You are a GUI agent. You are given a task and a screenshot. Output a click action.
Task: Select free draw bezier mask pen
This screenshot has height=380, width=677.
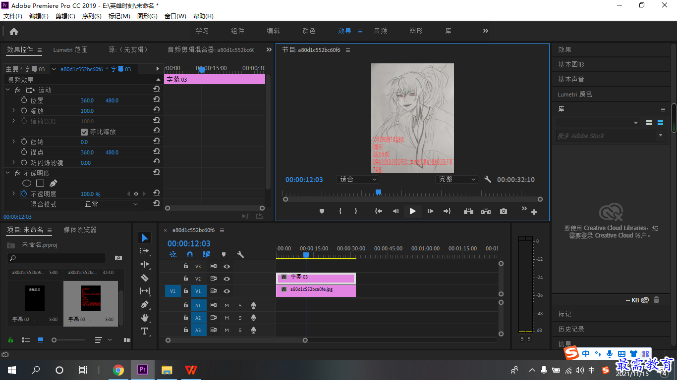(54, 184)
